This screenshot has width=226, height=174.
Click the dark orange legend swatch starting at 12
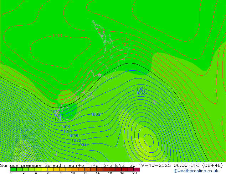87,169
